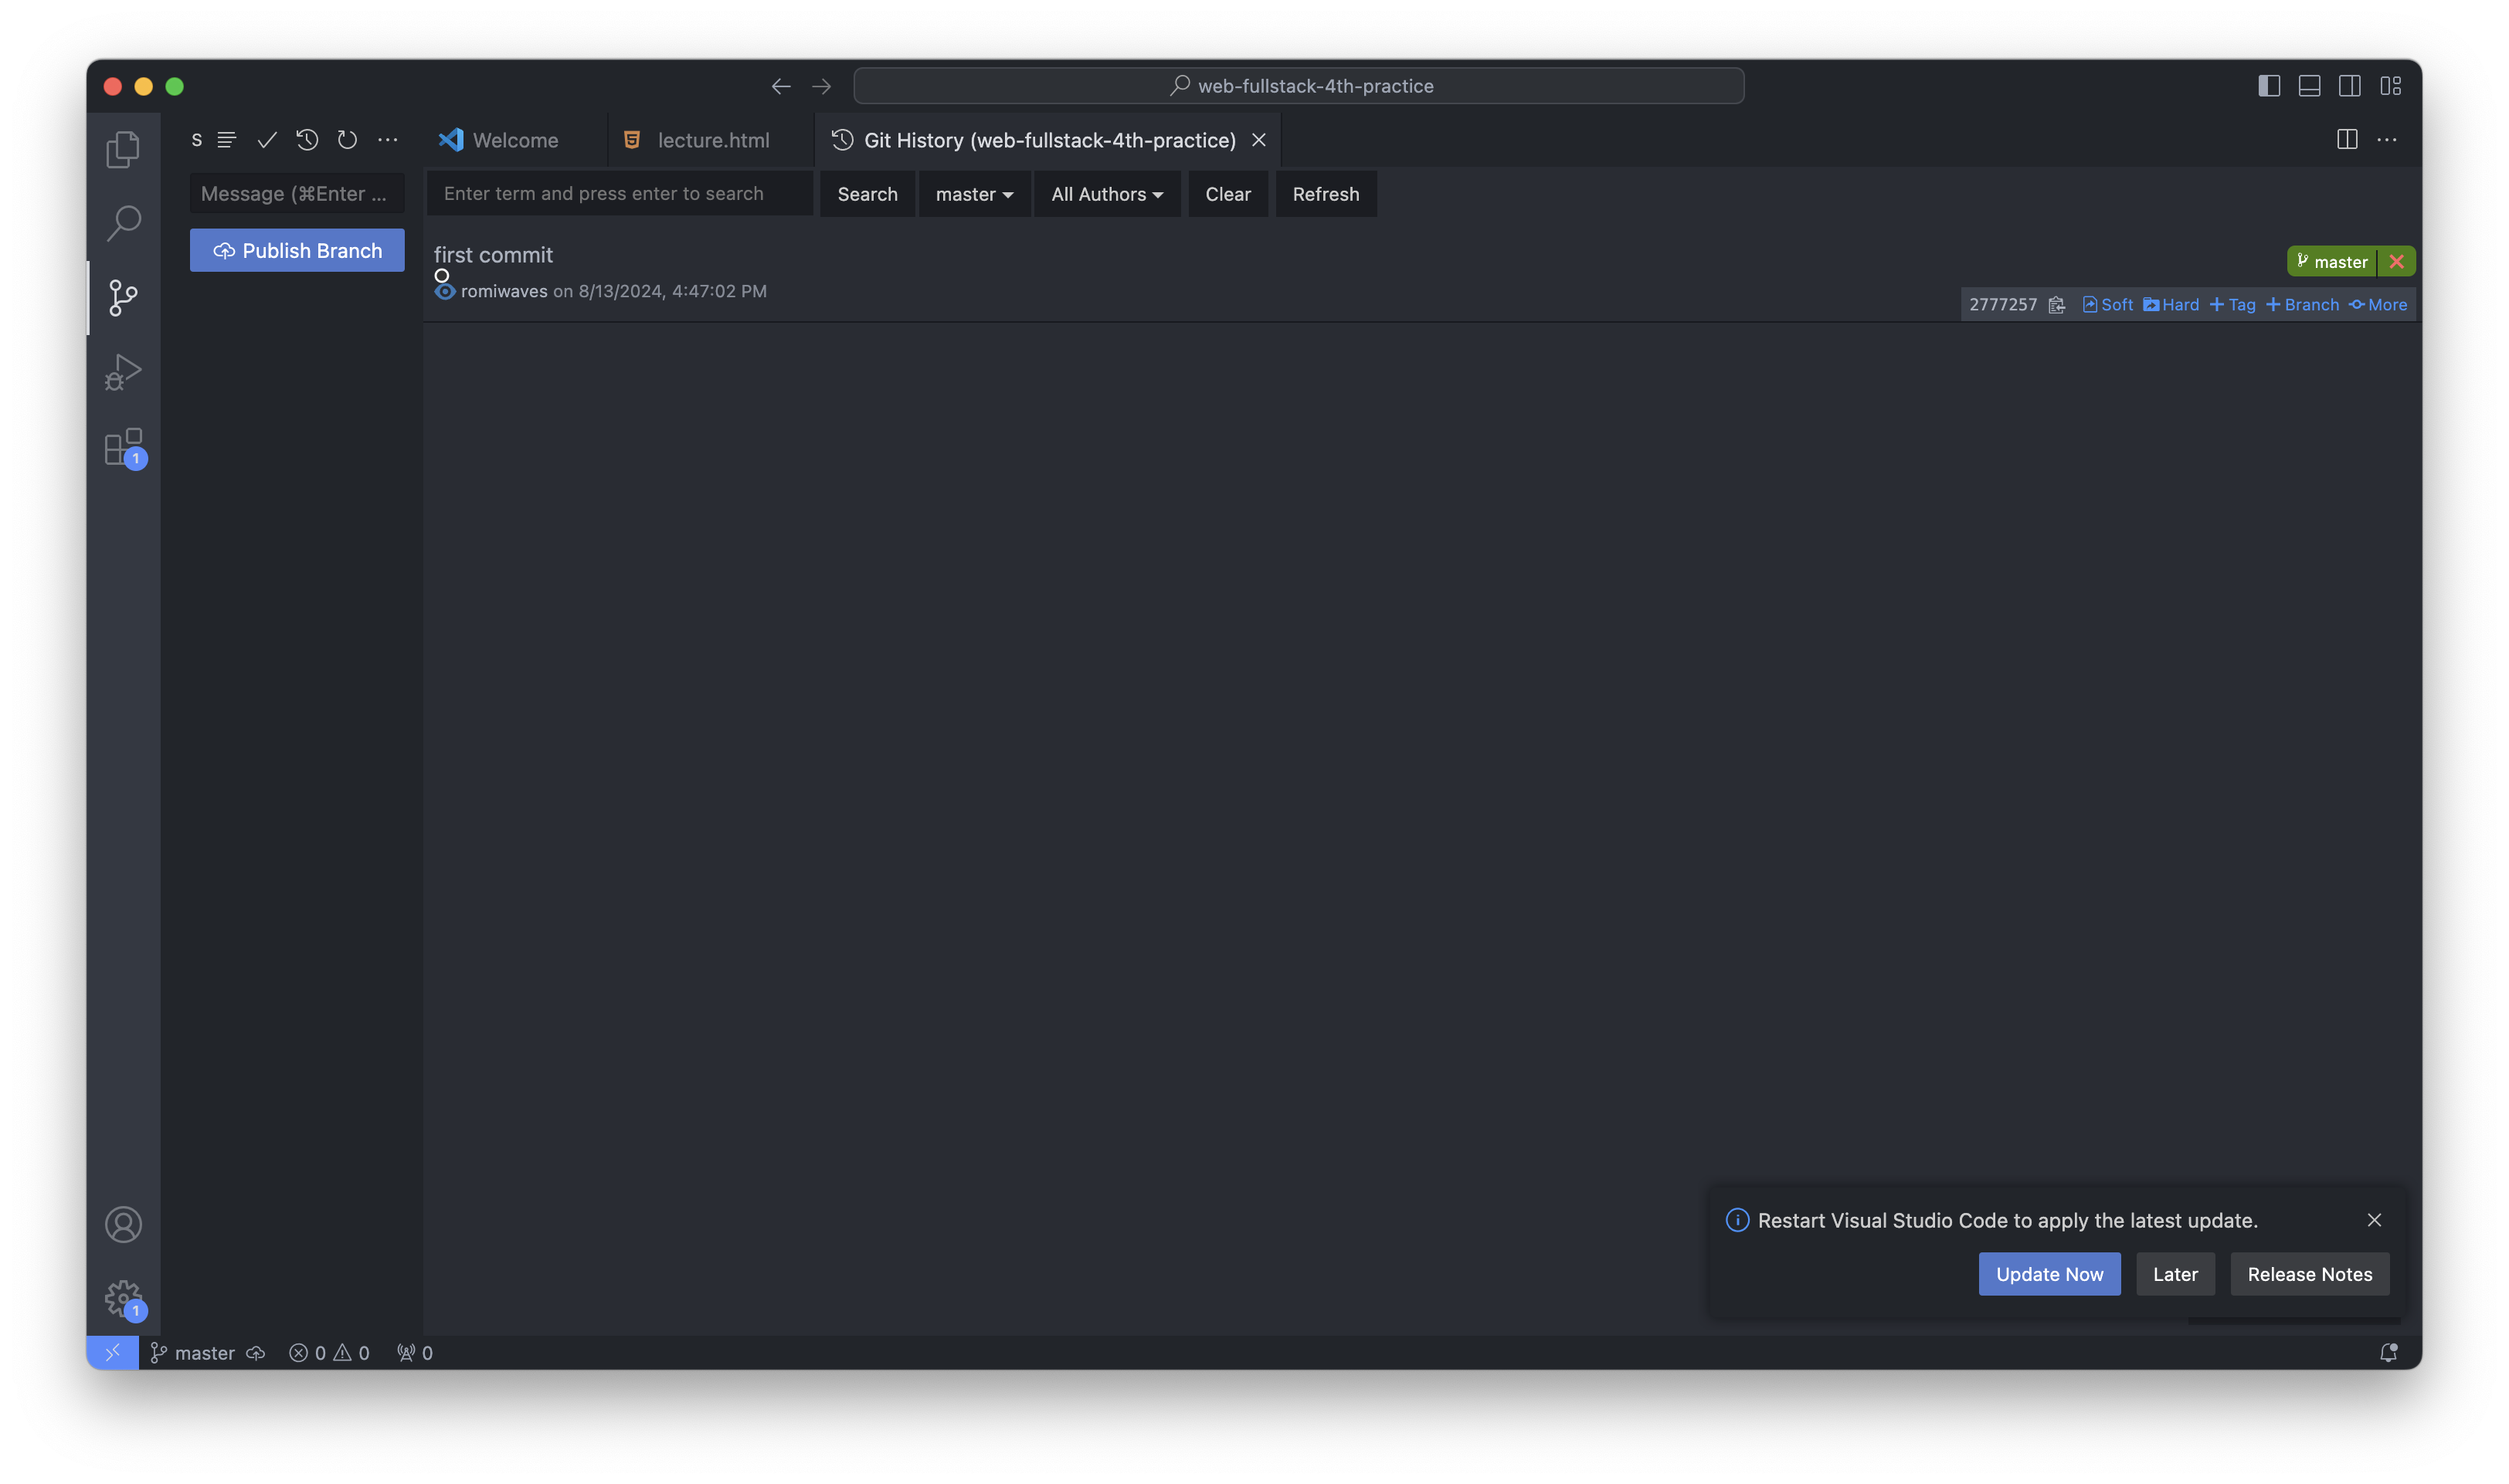The width and height of the screenshot is (2509, 1484).
Task: Click the ports indicator in status bar
Action: 414,1352
